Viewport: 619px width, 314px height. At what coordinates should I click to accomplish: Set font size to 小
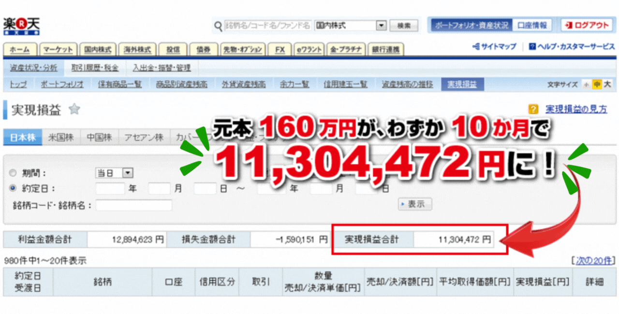click(587, 85)
